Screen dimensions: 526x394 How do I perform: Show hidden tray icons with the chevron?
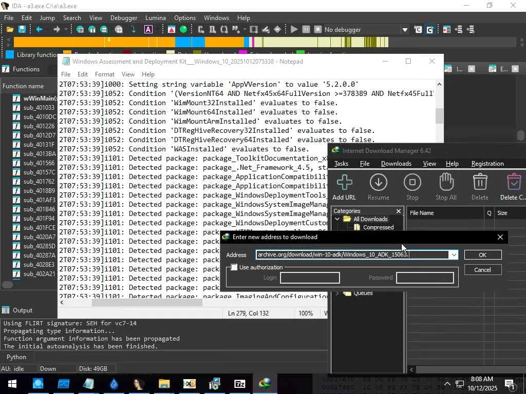tap(447, 384)
